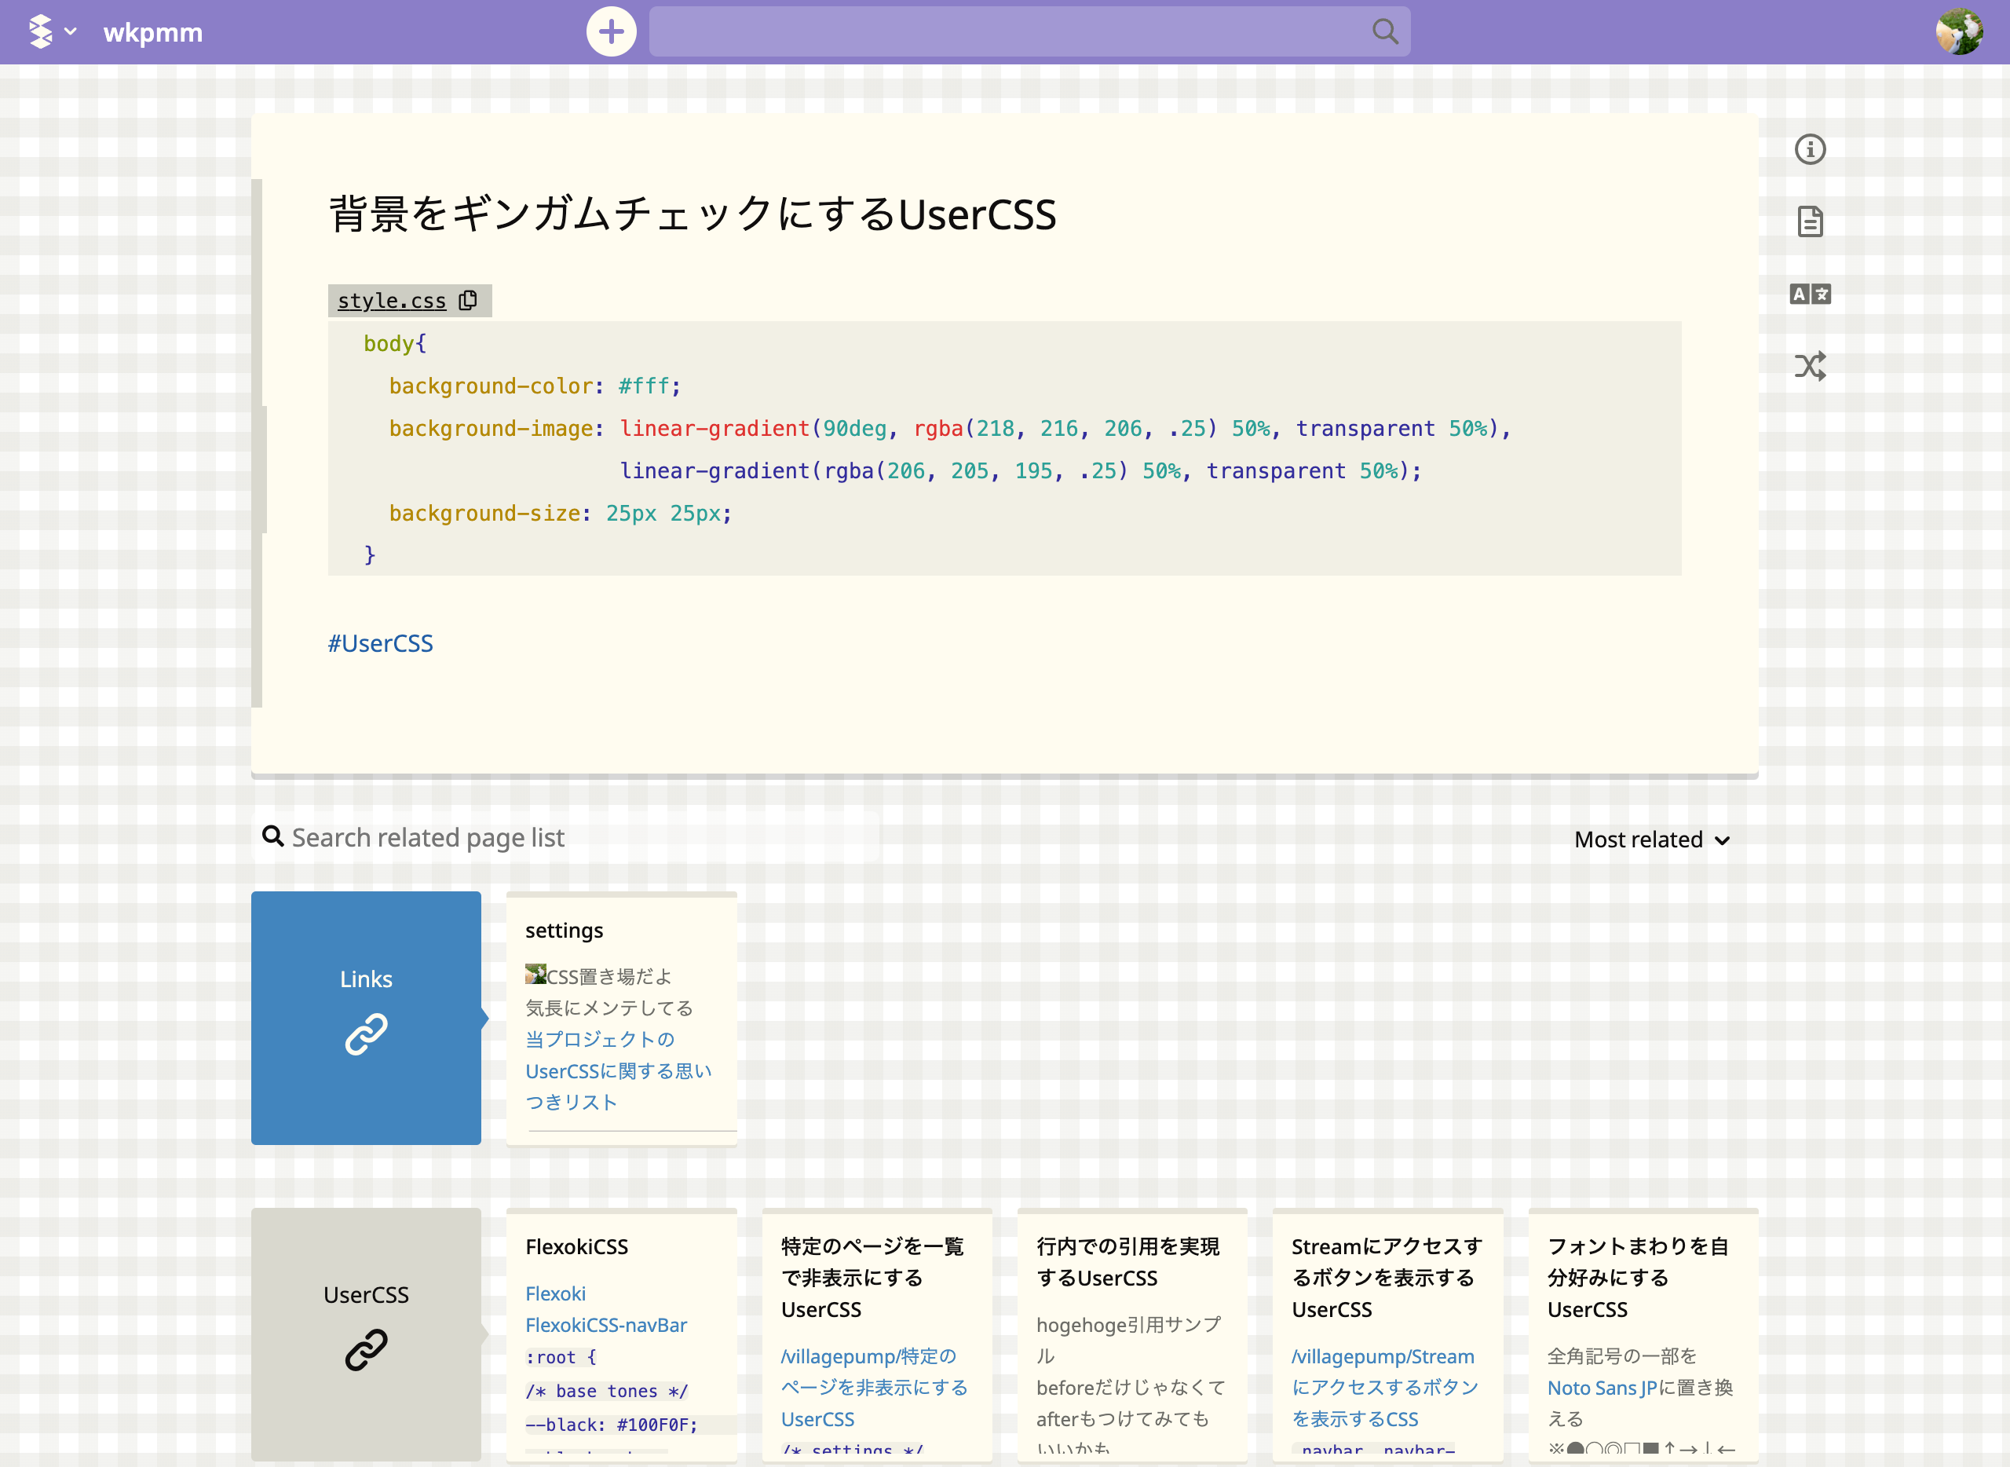Click the blue Links tile
2010x1467 pixels.
pyautogui.click(x=366, y=1018)
